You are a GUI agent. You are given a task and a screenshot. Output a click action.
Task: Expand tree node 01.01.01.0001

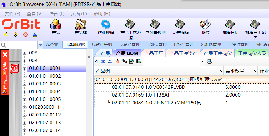(25, 69)
